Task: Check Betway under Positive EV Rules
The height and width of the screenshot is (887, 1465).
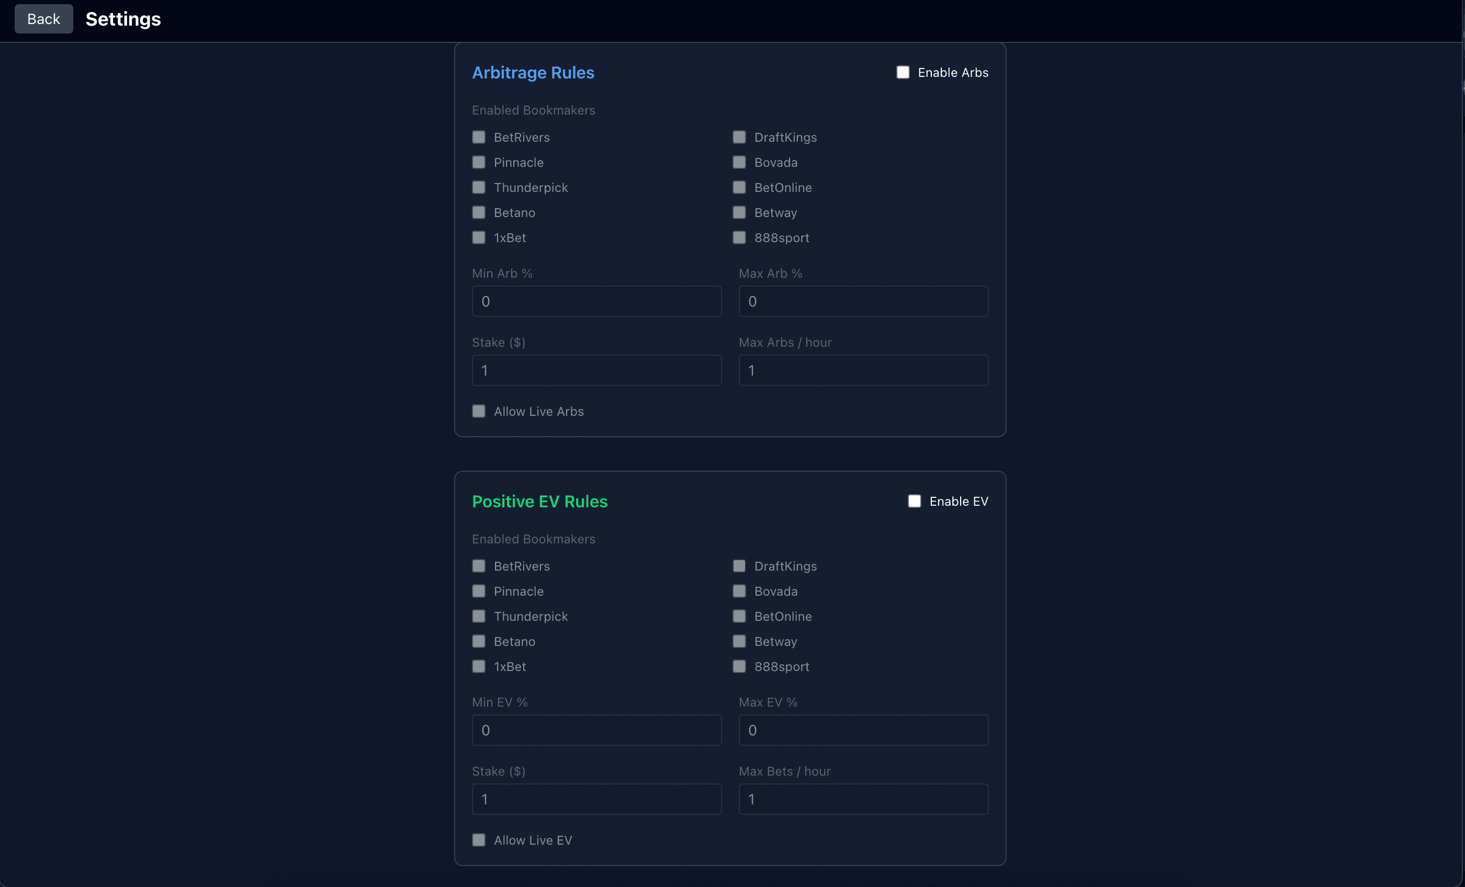Action: tap(739, 641)
